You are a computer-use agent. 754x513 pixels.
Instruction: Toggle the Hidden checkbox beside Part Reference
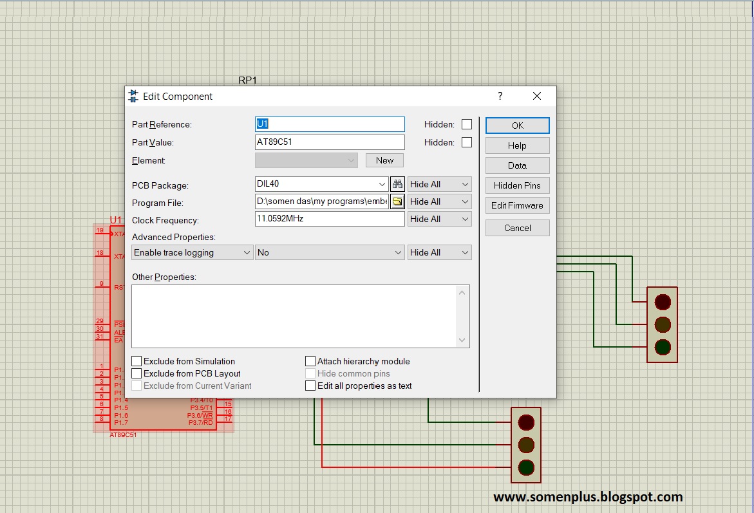466,124
